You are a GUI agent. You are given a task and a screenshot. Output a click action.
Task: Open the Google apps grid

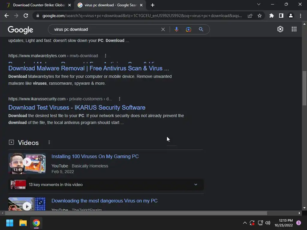pyautogui.click(x=294, y=29)
